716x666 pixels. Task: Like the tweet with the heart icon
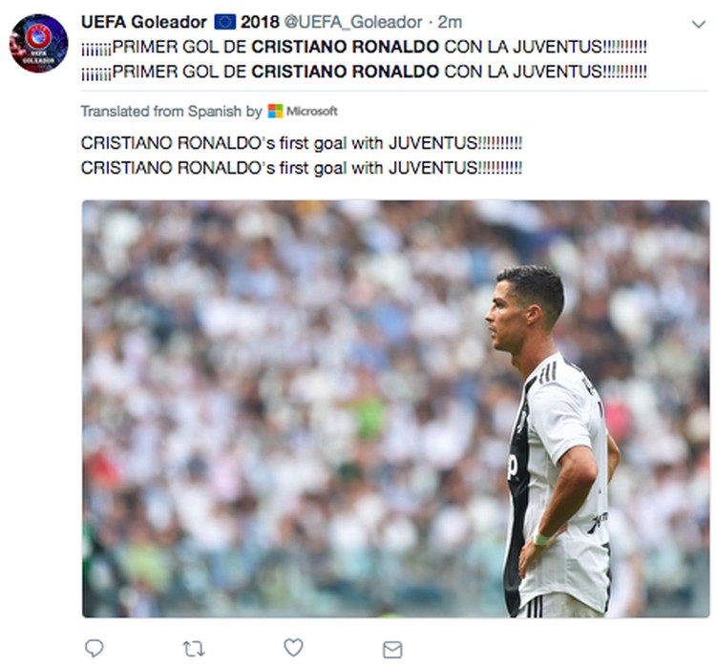click(293, 647)
